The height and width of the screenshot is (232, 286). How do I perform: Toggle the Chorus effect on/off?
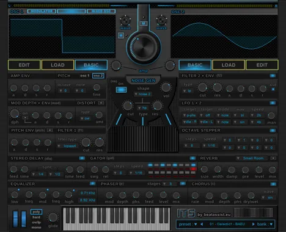coord(273,184)
